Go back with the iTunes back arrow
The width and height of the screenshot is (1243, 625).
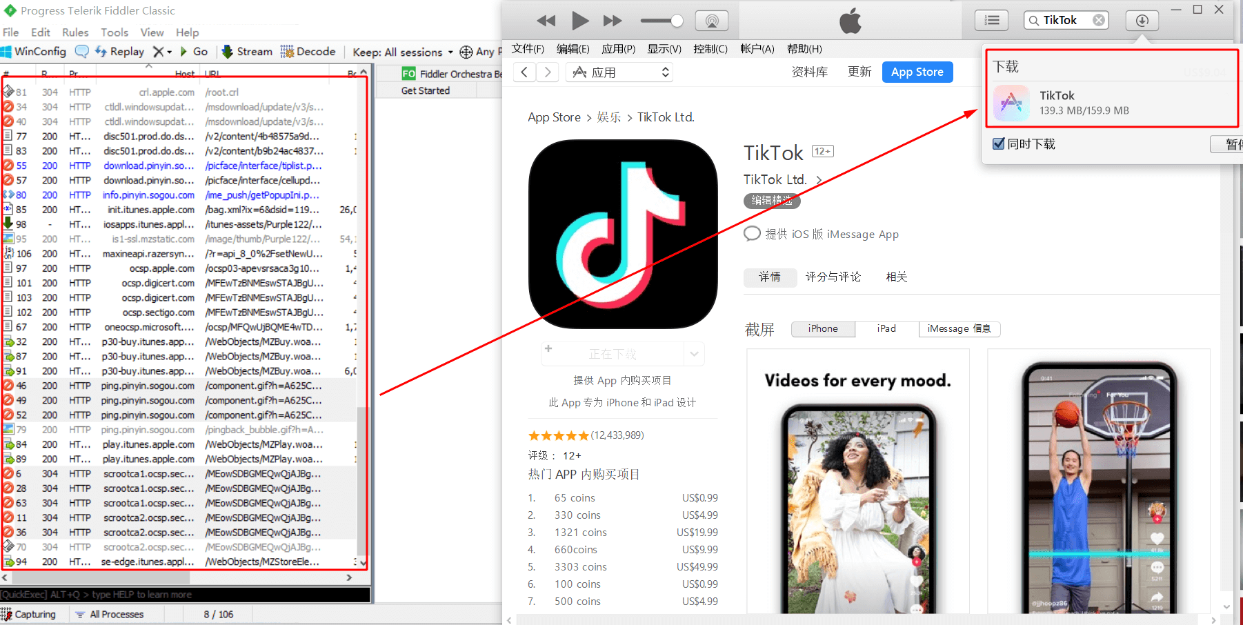pyautogui.click(x=524, y=72)
